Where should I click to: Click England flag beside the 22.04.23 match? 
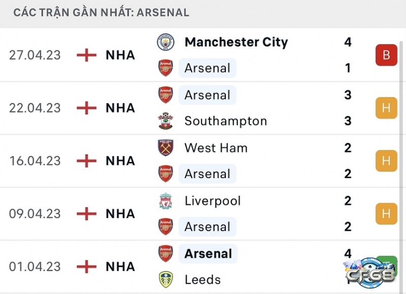(87, 108)
